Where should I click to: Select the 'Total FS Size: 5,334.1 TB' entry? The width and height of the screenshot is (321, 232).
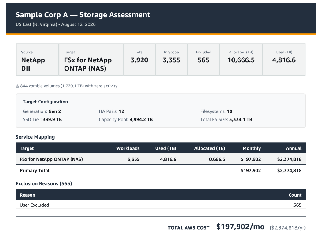tap(226, 120)
